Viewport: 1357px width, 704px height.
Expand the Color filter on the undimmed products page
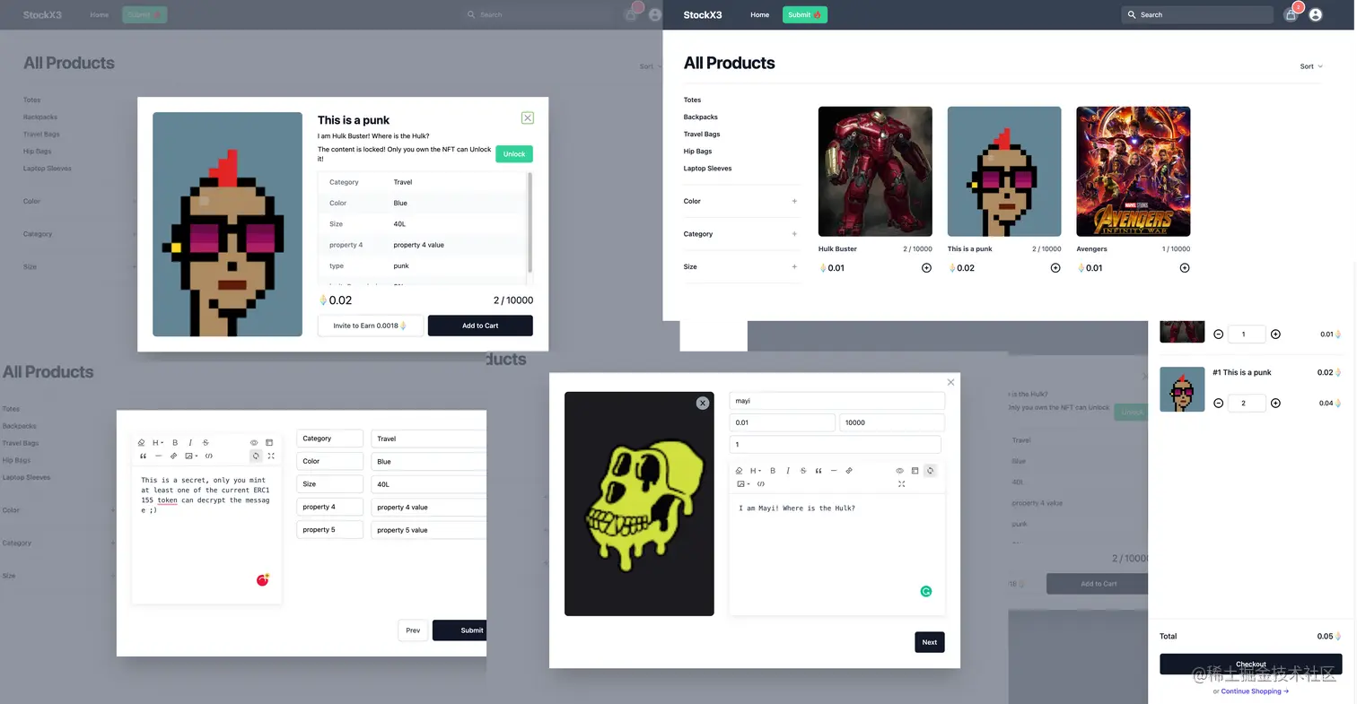(794, 201)
